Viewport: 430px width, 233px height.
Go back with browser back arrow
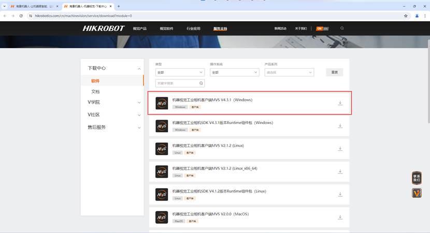pos(5,16)
